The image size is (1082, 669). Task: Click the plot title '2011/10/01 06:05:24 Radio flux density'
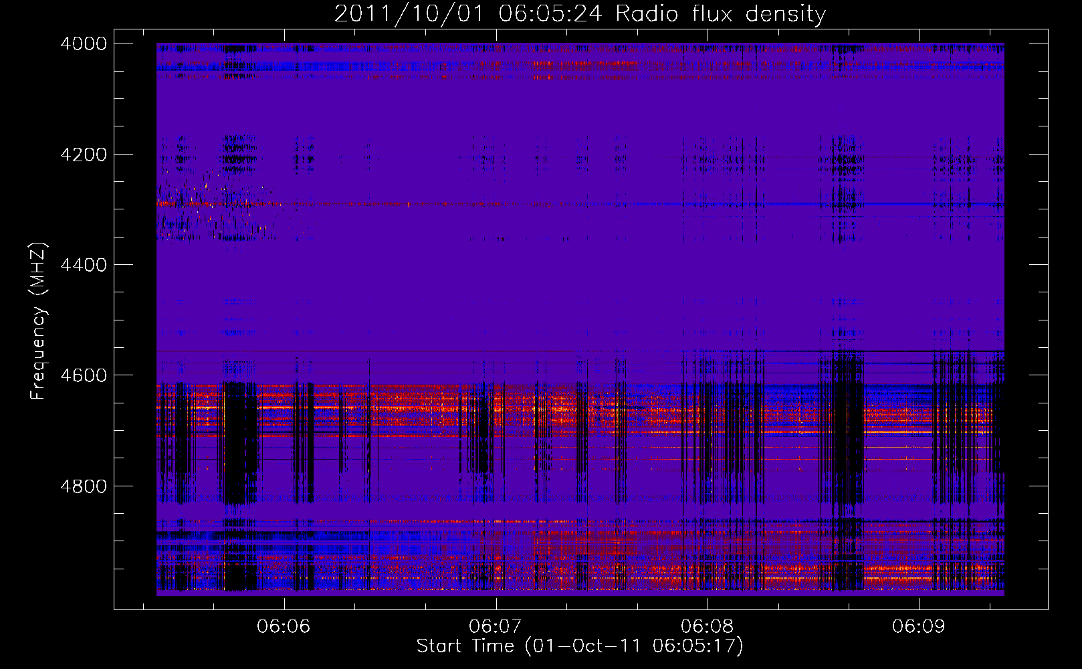pyautogui.click(x=580, y=13)
